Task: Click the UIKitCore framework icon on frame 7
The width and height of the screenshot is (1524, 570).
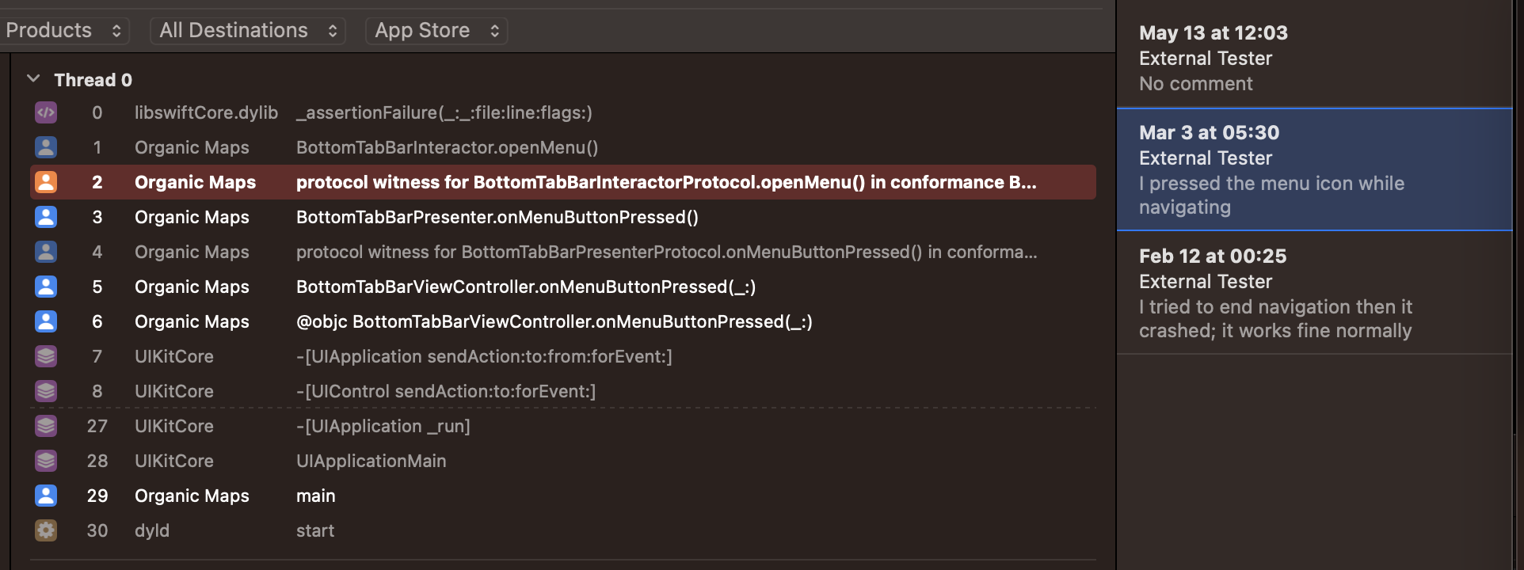Action: pyautogui.click(x=46, y=356)
